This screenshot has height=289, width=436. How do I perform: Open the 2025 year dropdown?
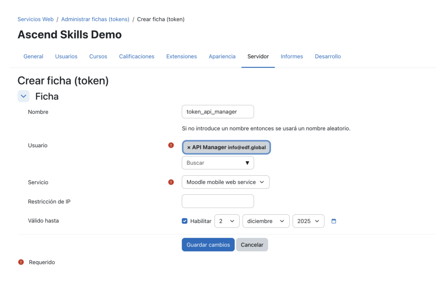click(x=308, y=221)
